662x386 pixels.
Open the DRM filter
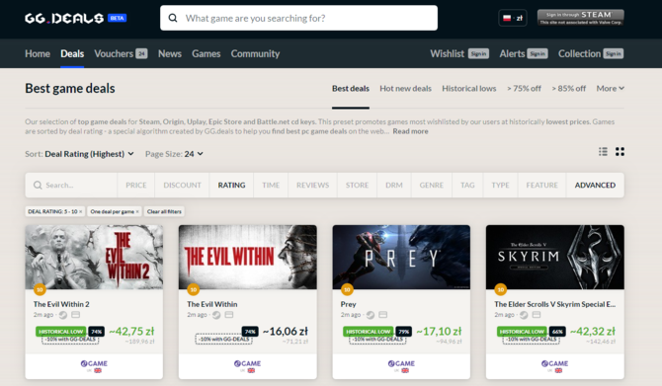[394, 186]
